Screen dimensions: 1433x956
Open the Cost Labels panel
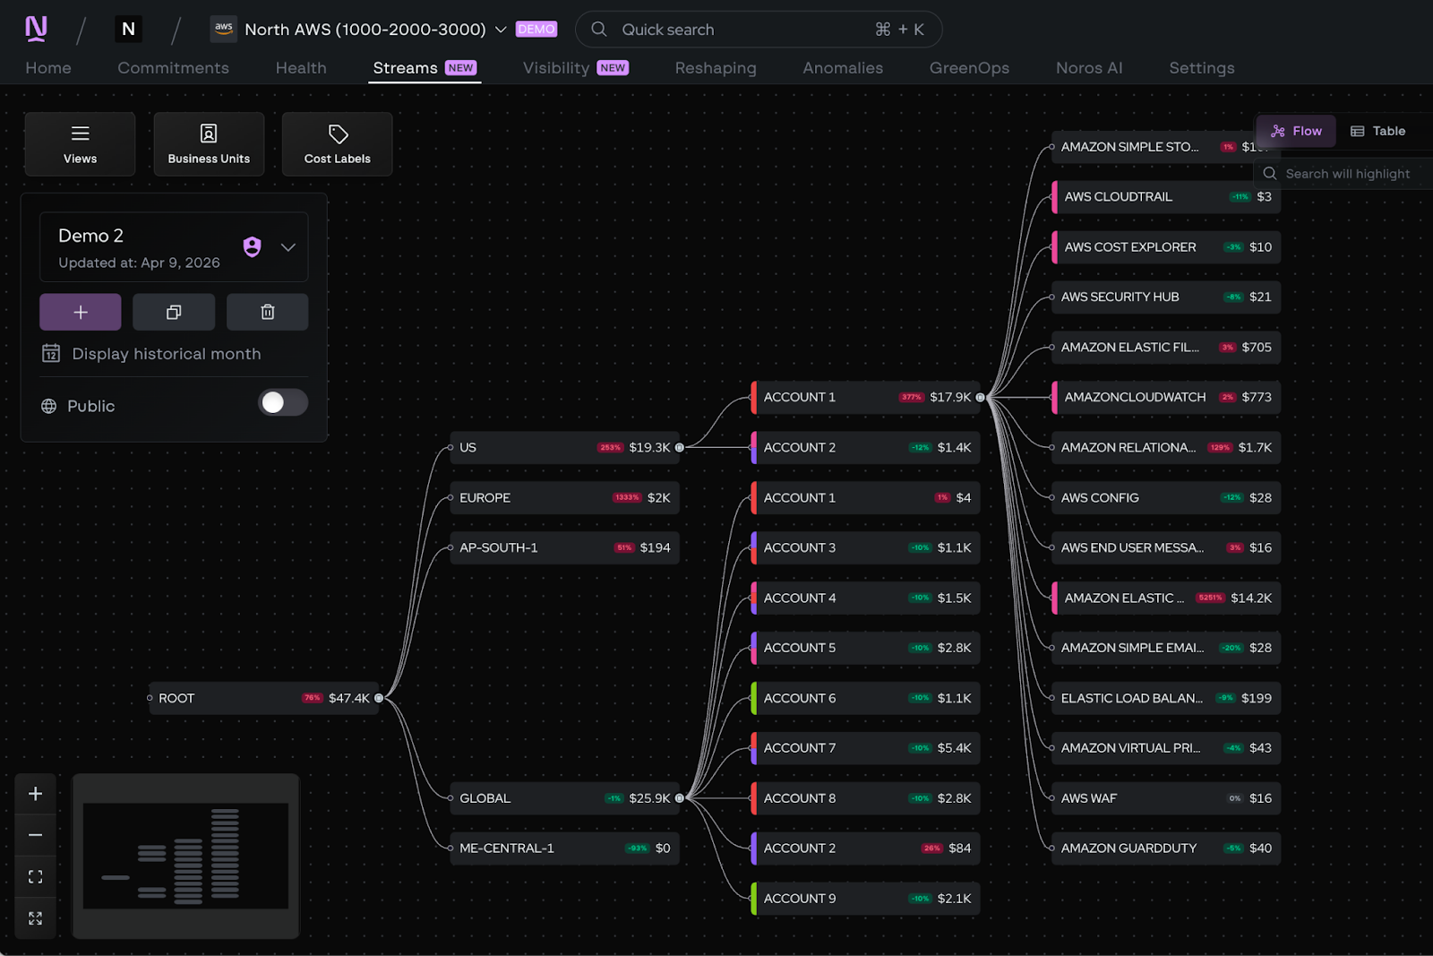tap(337, 143)
